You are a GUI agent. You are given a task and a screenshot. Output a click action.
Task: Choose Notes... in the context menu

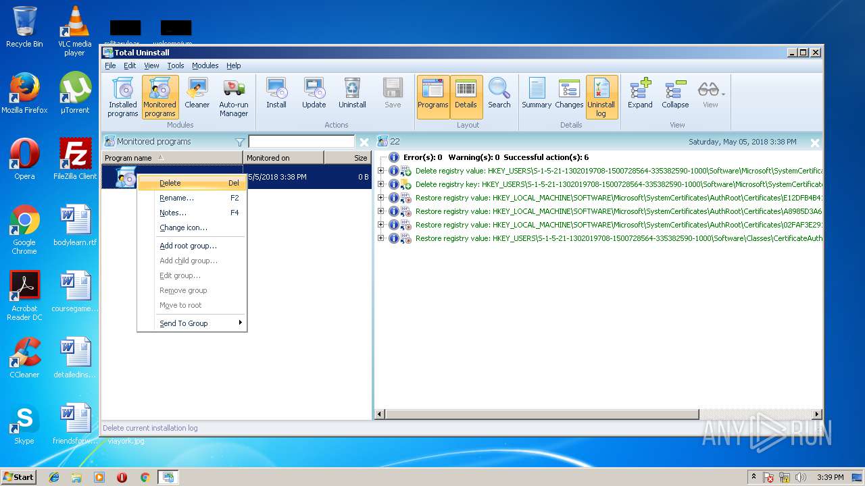tap(192, 213)
